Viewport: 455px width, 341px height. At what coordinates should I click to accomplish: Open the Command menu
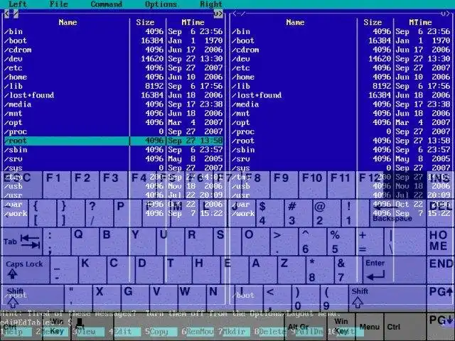coord(106,4)
